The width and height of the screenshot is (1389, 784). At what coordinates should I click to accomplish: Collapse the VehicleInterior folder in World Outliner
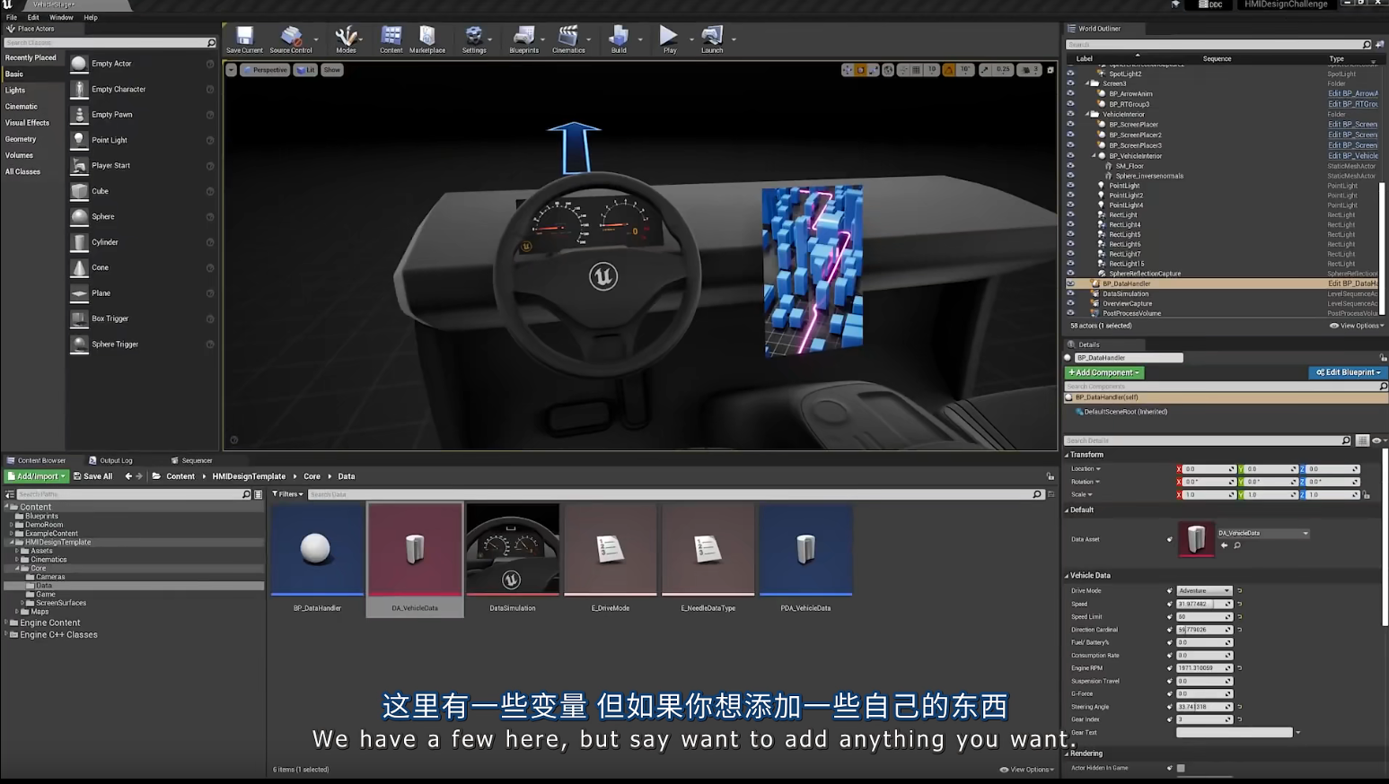(x=1086, y=114)
